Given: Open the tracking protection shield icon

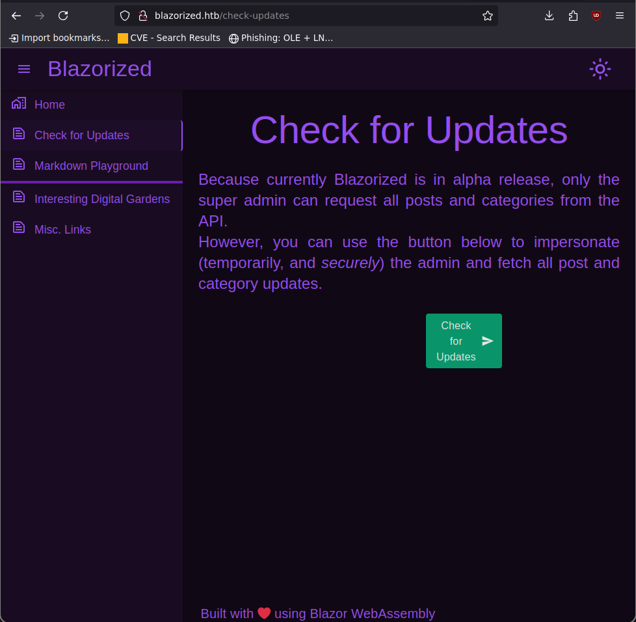Looking at the screenshot, I should pyautogui.click(x=125, y=16).
